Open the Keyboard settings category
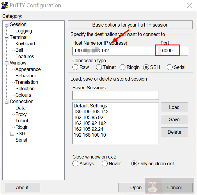 (x=25, y=43)
